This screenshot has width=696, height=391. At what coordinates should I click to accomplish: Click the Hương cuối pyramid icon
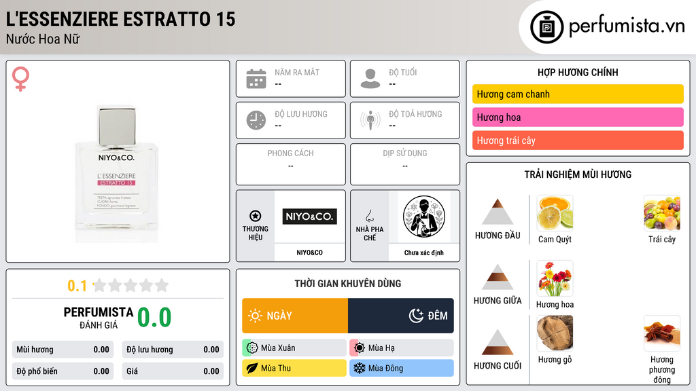(x=498, y=342)
